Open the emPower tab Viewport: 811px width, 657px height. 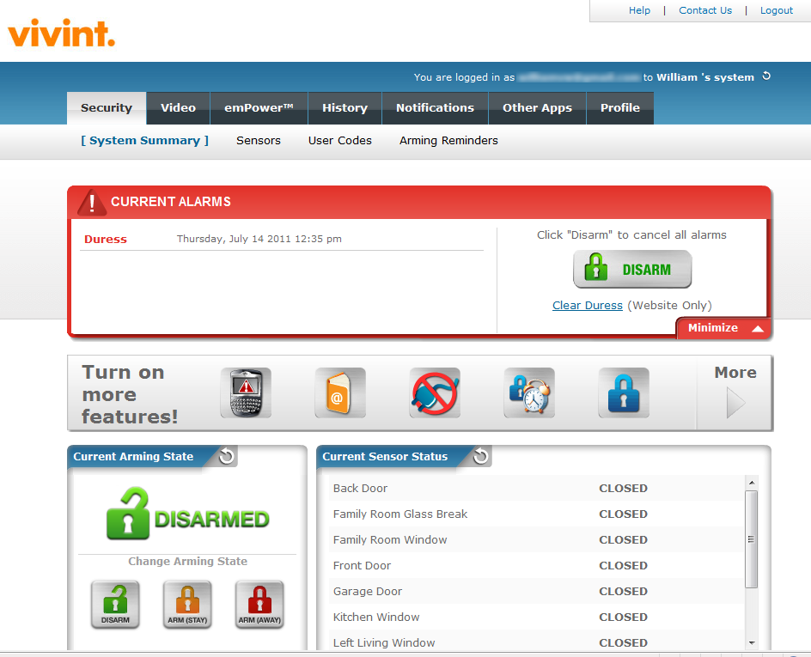coord(259,108)
